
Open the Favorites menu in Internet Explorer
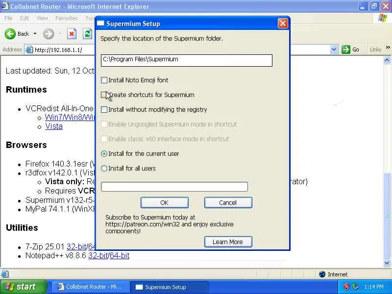coord(67,18)
